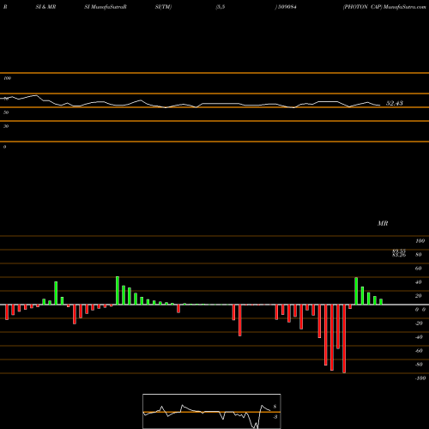Click the -80 axis label of MR panel
Viewport: 429px width, 429px height.
point(419,365)
